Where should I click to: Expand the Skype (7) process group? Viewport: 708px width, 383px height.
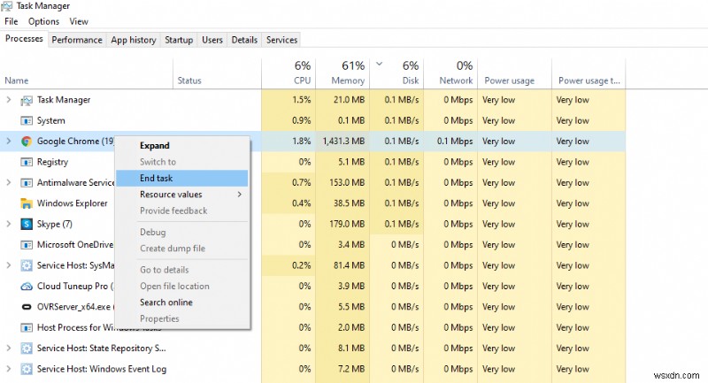tap(9, 225)
